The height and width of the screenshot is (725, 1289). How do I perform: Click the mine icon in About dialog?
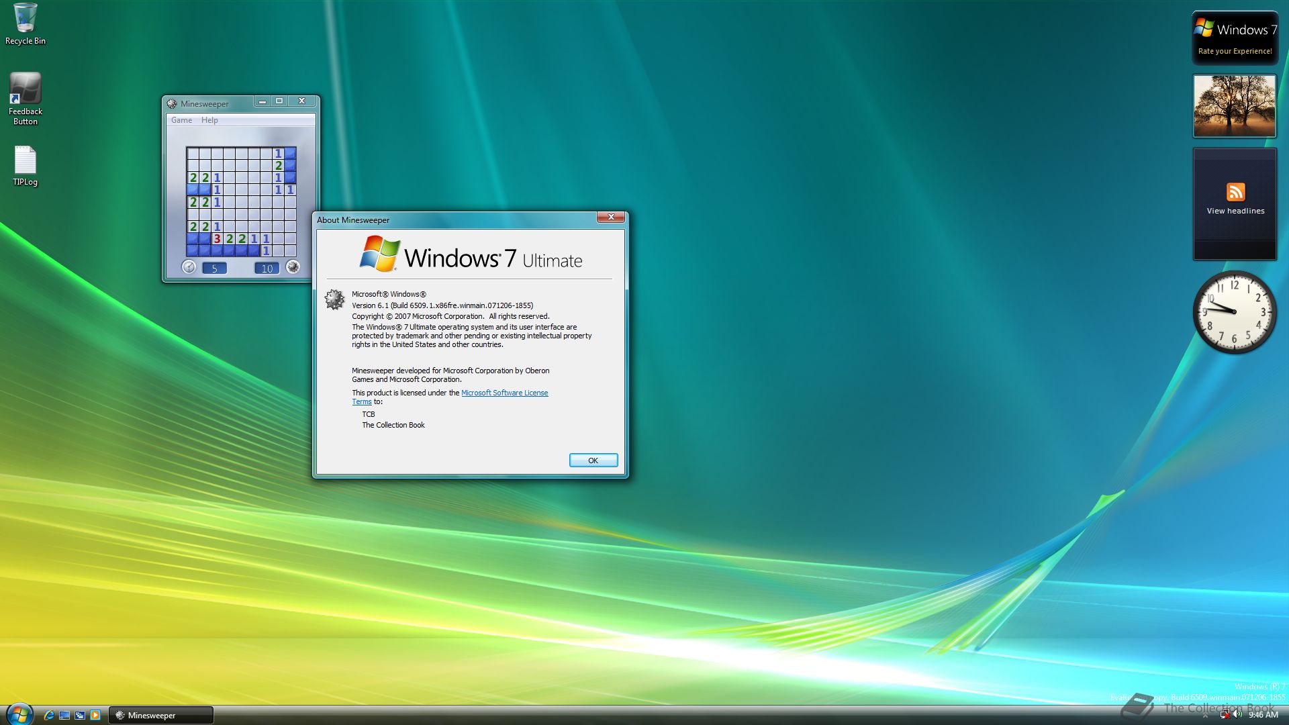pos(334,299)
